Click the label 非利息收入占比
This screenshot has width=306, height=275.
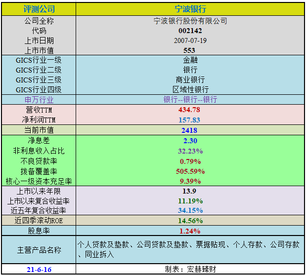pos(39,151)
